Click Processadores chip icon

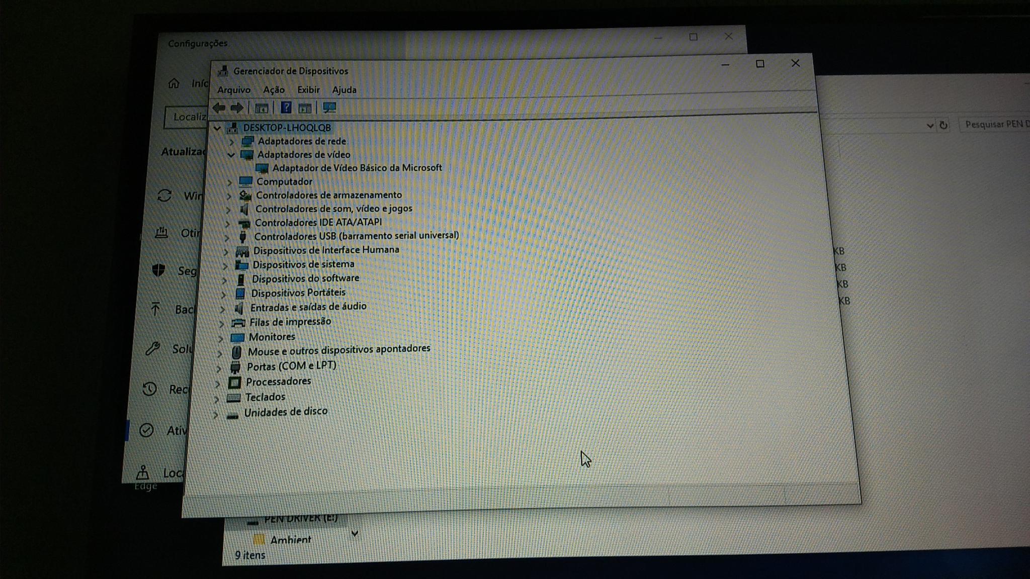click(234, 382)
